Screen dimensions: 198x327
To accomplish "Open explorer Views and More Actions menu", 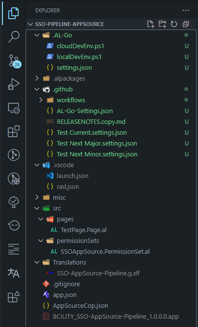I will (x=186, y=10).
